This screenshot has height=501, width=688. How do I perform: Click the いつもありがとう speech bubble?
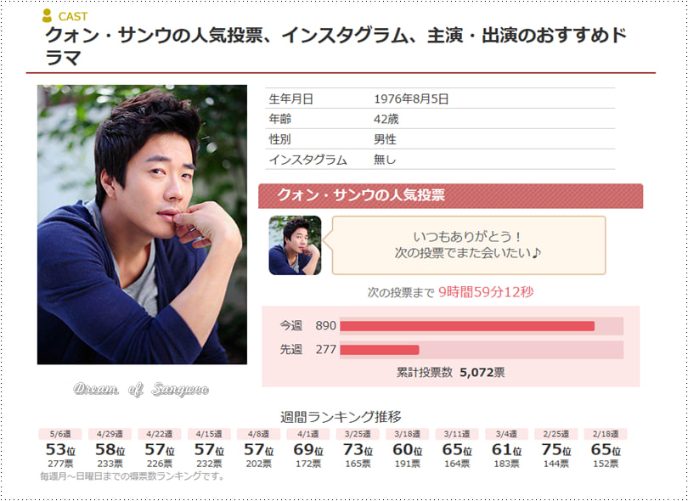click(469, 245)
